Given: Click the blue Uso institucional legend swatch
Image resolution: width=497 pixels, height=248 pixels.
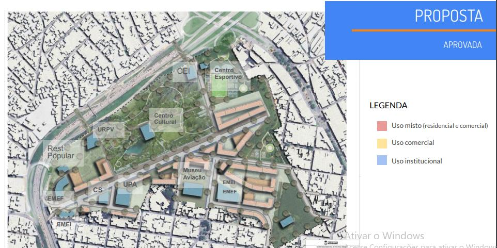Looking at the screenshot, I should (x=382, y=161).
